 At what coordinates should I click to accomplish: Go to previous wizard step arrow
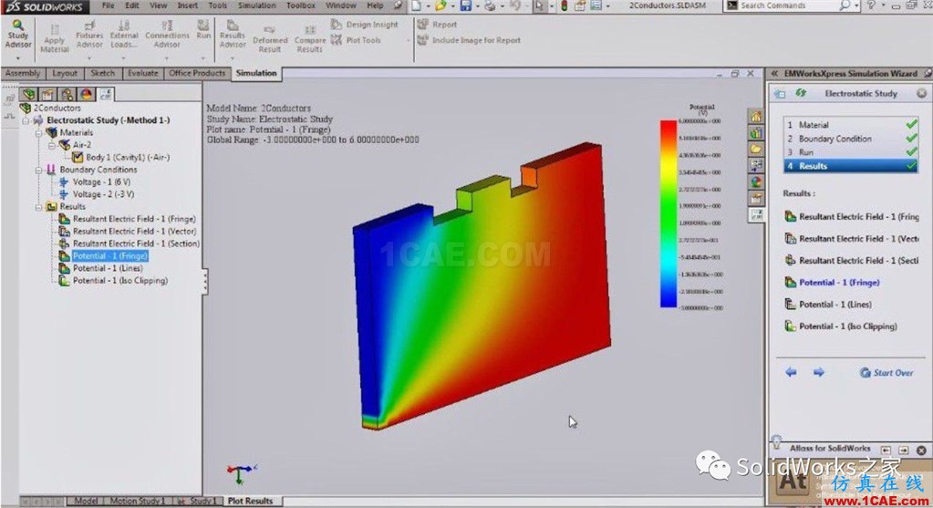791,372
